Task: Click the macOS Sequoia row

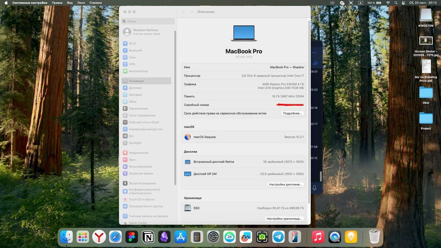Action: [x=244, y=137]
